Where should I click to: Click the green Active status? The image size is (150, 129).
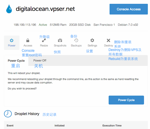pyautogui.click(x=43, y=25)
